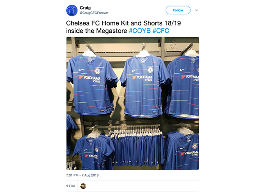This screenshot has height=194, width=265.
Task: Click the liker's small round avatar
Action: (83, 186)
